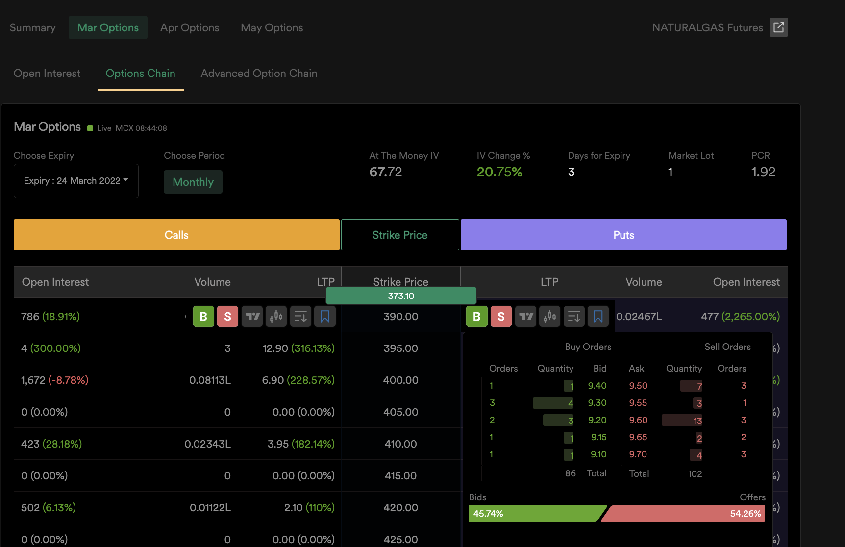Switch to the Apr Options tab
Viewport: 845px width, 547px height.
[190, 28]
